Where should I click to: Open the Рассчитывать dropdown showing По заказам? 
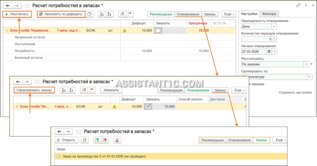click(306, 64)
